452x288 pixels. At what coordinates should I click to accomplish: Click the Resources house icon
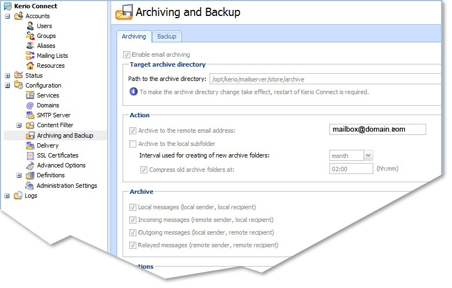30,66
